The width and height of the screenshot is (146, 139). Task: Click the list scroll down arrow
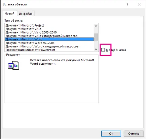pyautogui.click(x=96, y=49)
